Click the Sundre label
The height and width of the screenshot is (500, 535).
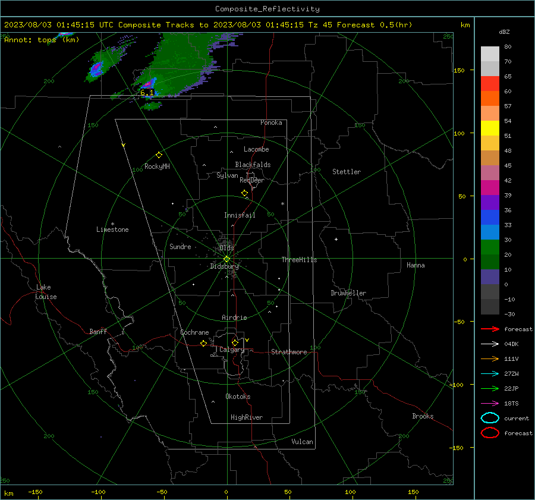pos(180,246)
